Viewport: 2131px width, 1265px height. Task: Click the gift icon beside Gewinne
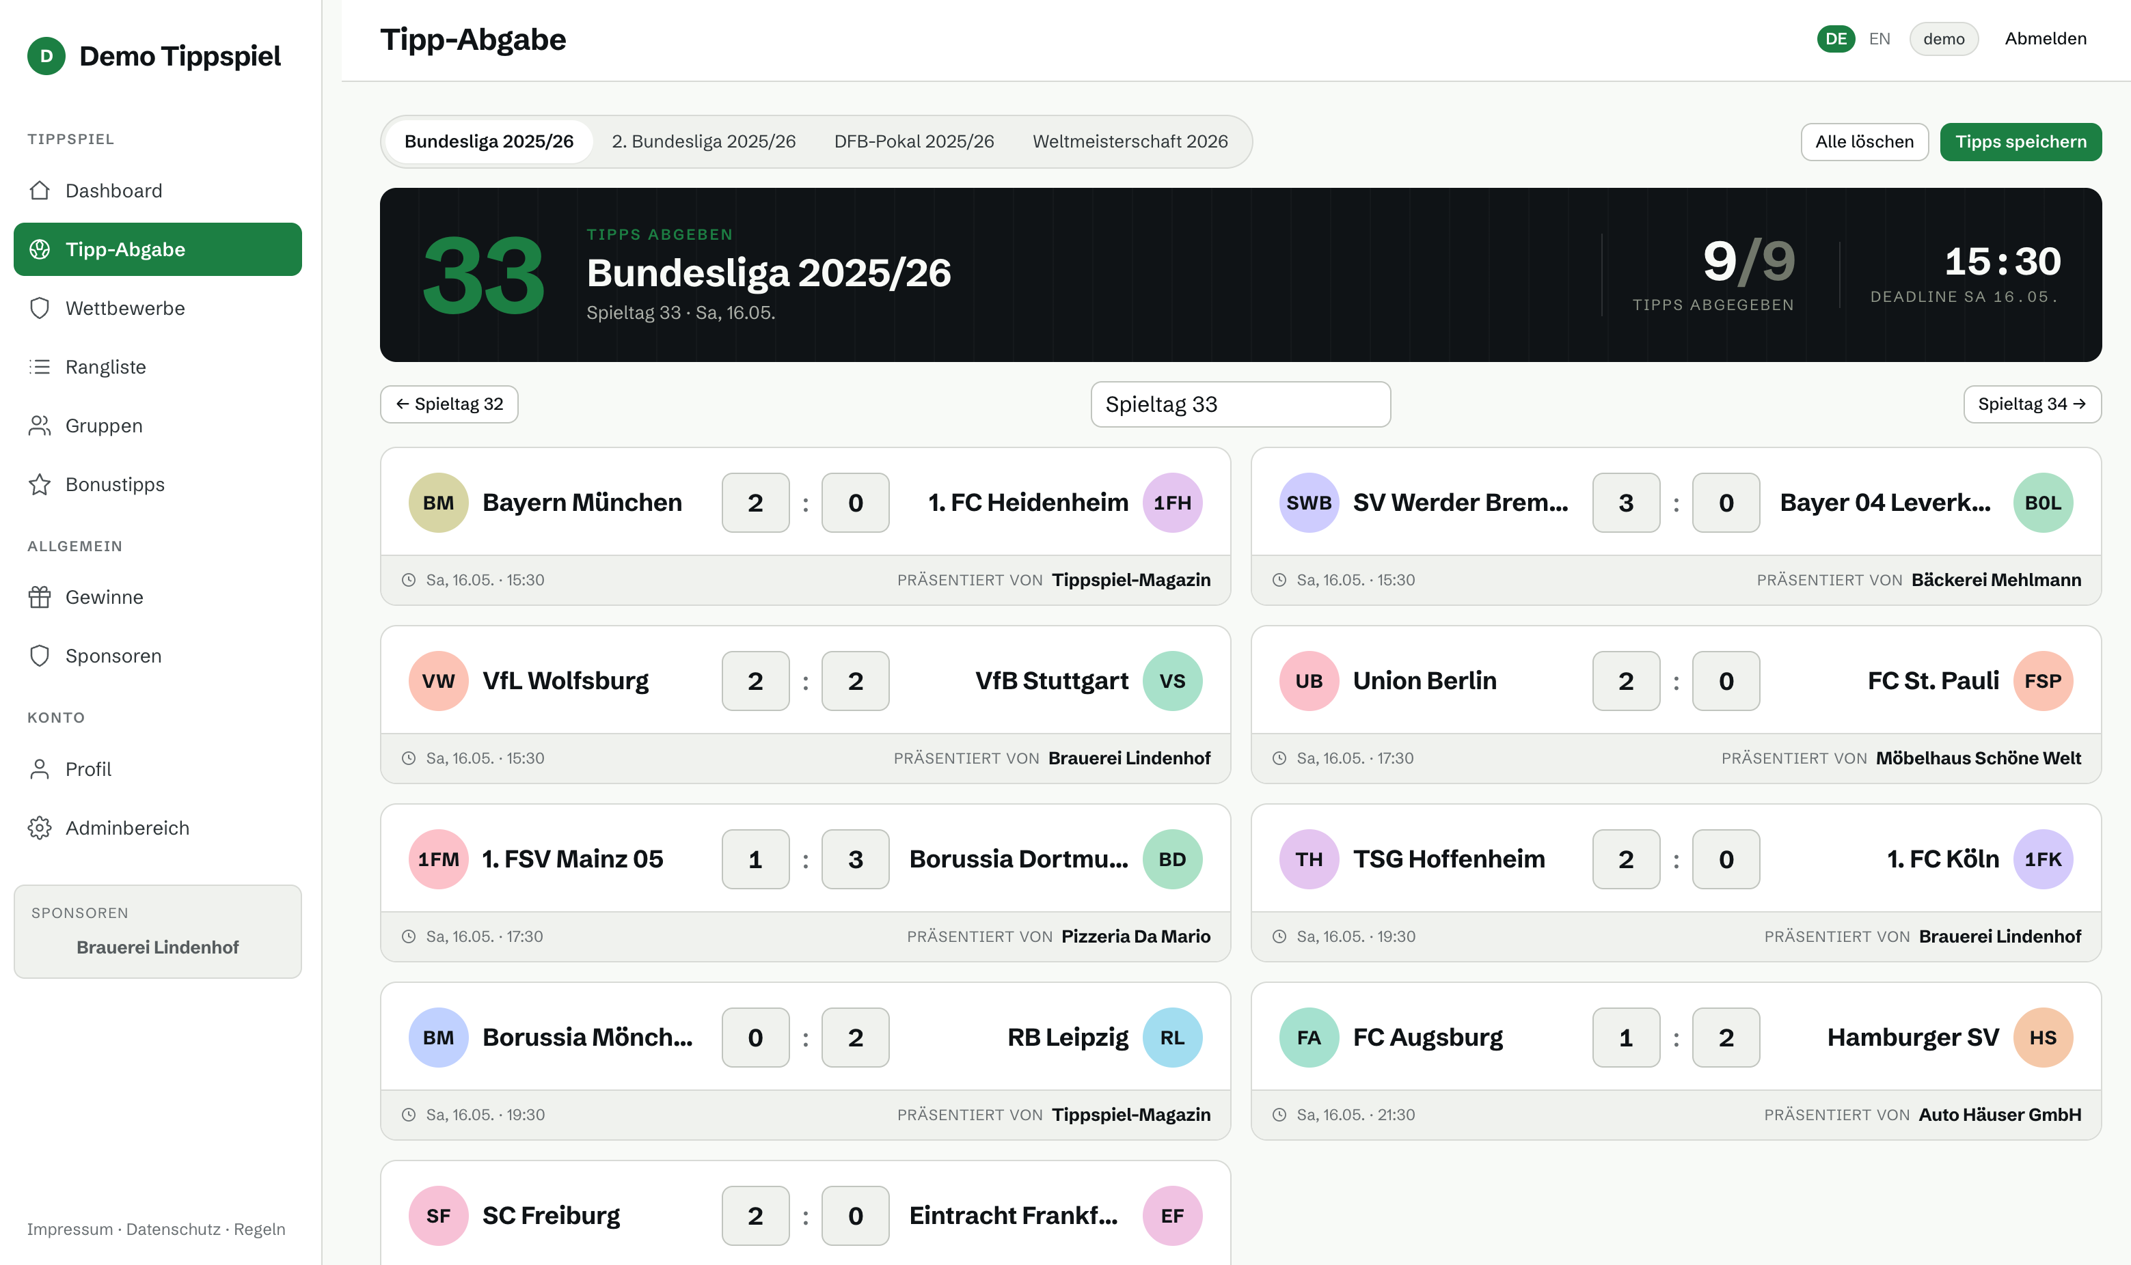pos(39,598)
